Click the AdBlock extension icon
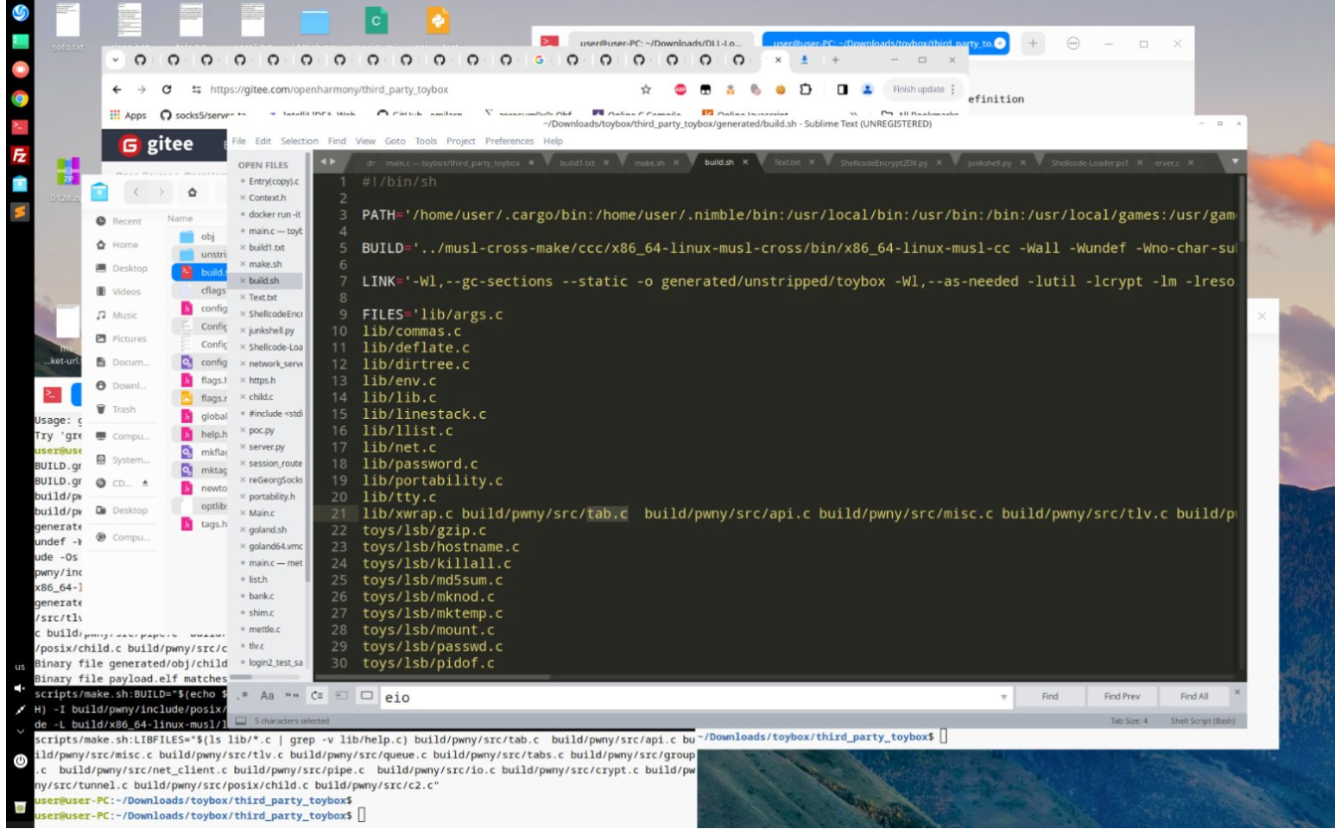The width and height of the screenshot is (1335, 829). (x=680, y=89)
